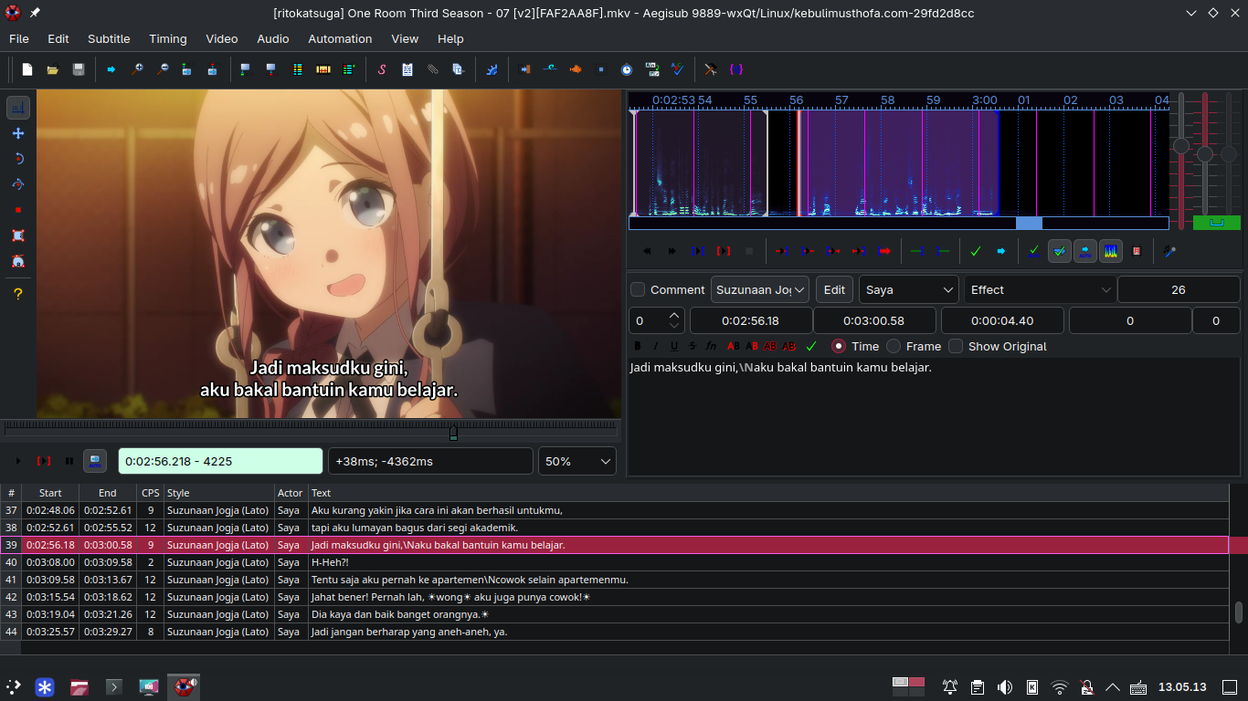The height and width of the screenshot is (701, 1248).
Task: Open the Audio menu
Action: [x=273, y=38]
